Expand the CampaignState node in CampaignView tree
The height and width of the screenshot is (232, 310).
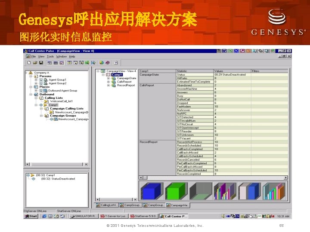point(108,78)
